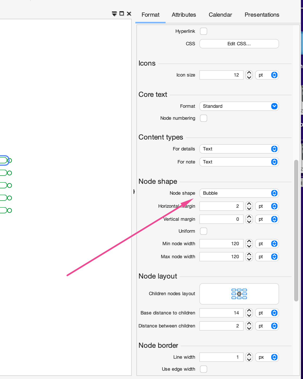The width and height of the screenshot is (303, 379).
Task: Increase Icon size with the up stepper arrow
Action: (x=249, y=73)
